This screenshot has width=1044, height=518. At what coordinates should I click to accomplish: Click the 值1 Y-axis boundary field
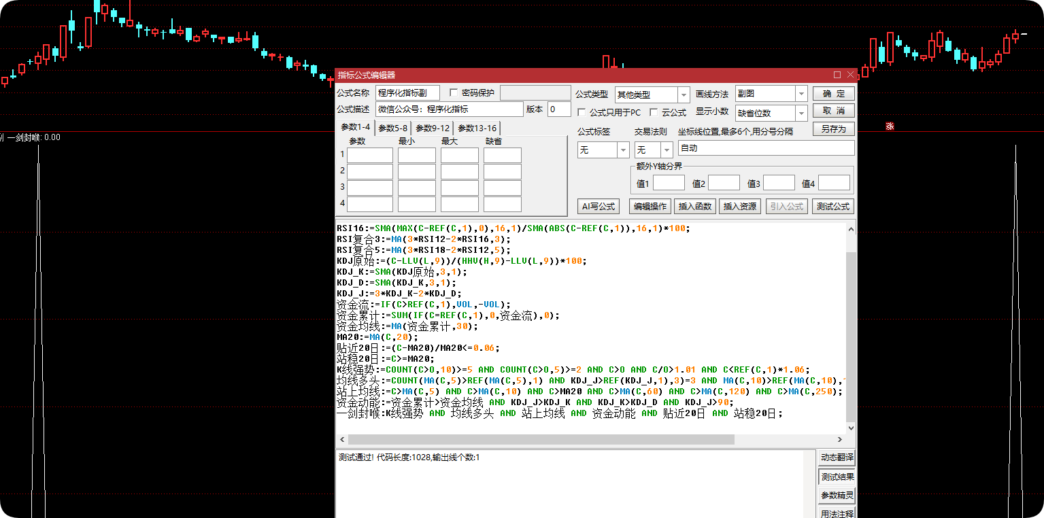point(669,183)
